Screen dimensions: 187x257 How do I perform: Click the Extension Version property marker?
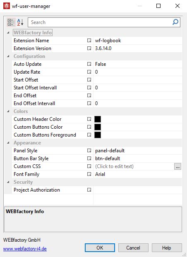pos(89,48)
